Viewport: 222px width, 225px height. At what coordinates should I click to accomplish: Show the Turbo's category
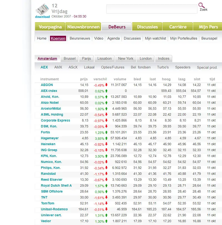coord(163,67)
